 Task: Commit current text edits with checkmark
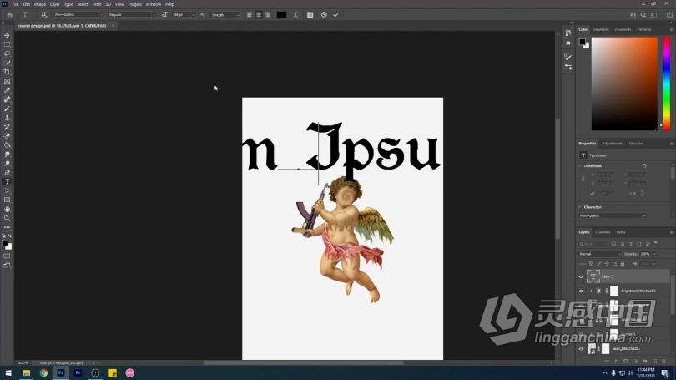coord(335,15)
